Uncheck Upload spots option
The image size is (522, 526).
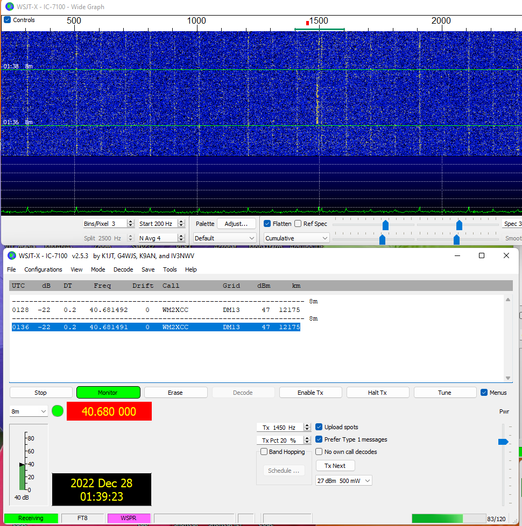[x=319, y=427]
